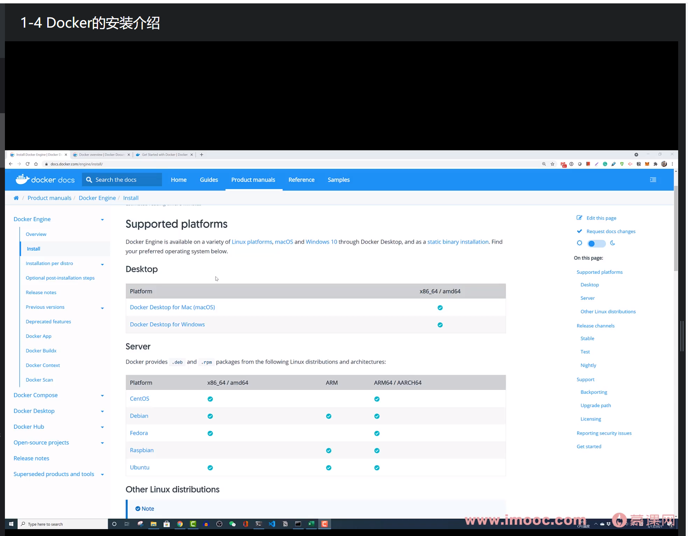
Task: Open Google Chrome from taskbar
Action: (180, 524)
